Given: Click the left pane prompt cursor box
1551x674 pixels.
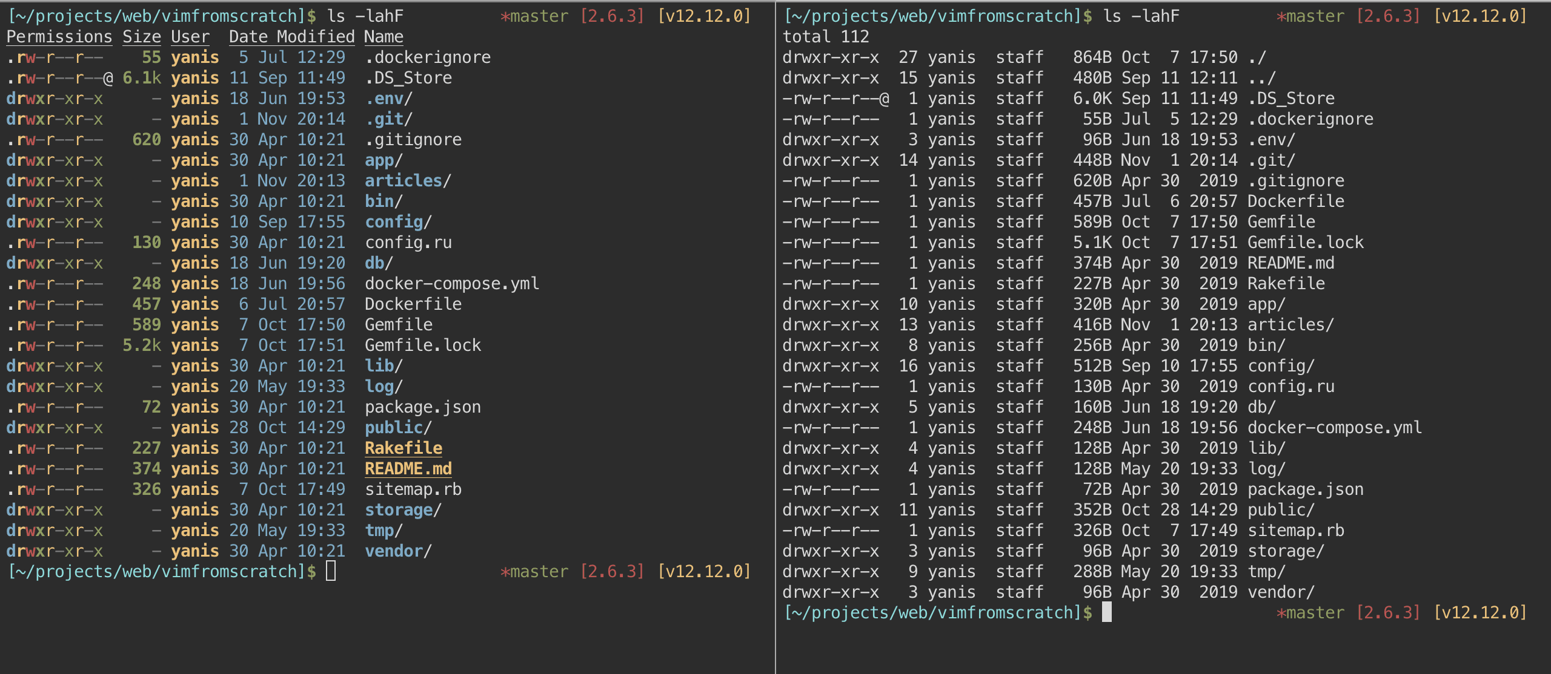Looking at the screenshot, I should pos(331,571).
